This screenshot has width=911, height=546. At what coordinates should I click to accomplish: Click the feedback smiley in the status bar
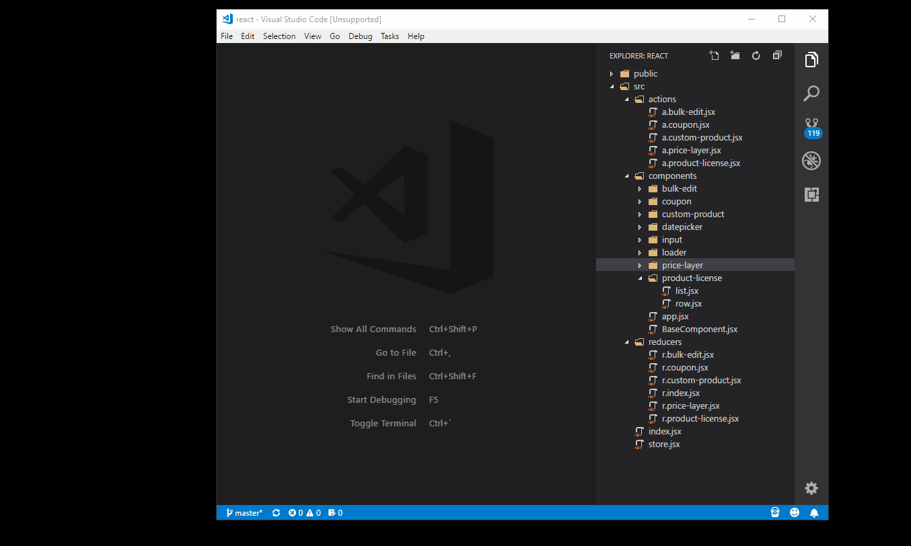point(795,512)
